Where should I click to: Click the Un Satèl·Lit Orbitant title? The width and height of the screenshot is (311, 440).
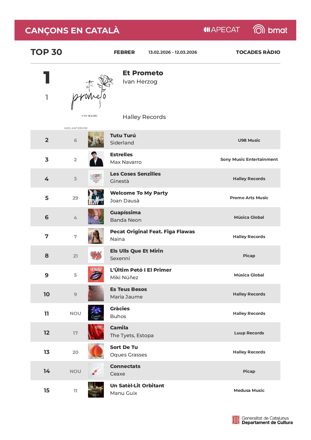point(137,386)
